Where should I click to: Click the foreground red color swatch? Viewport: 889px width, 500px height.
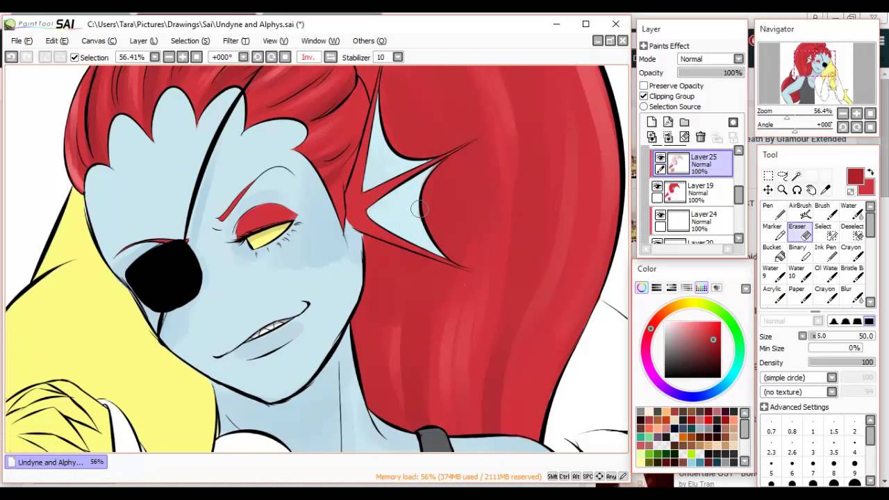[855, 176]
